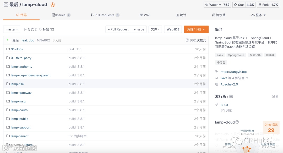The width and height of the screenshot is (283, 153).
Task: Open the lamp-oauth folder
Action: (x=19, y=110)
